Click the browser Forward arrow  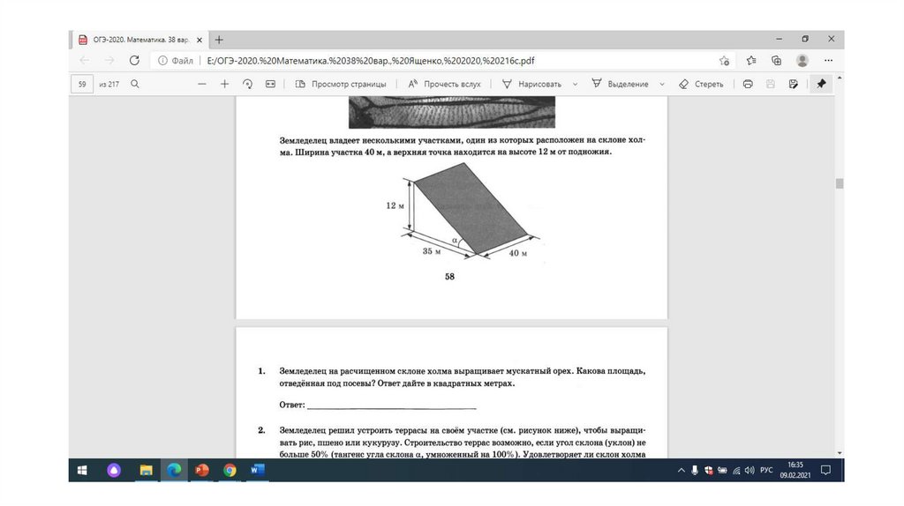click(109, 61)
